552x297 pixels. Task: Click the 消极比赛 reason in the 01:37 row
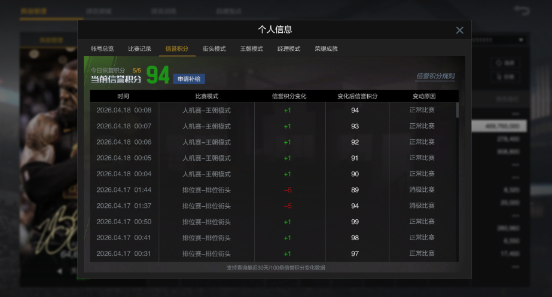(x=422, y=206)
